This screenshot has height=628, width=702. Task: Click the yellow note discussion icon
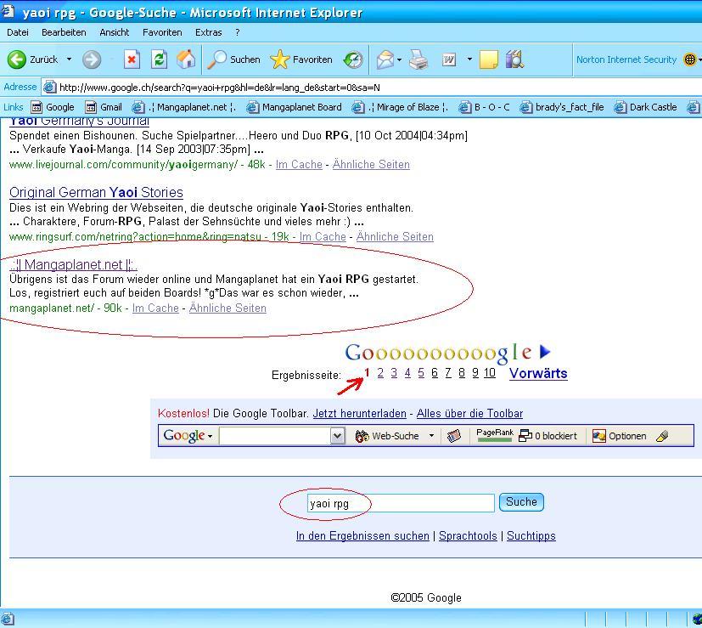pos(488,59)
